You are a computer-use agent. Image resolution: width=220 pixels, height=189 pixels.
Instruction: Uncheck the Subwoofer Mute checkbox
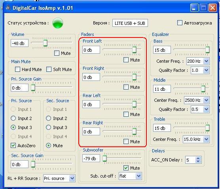(126, 168)
